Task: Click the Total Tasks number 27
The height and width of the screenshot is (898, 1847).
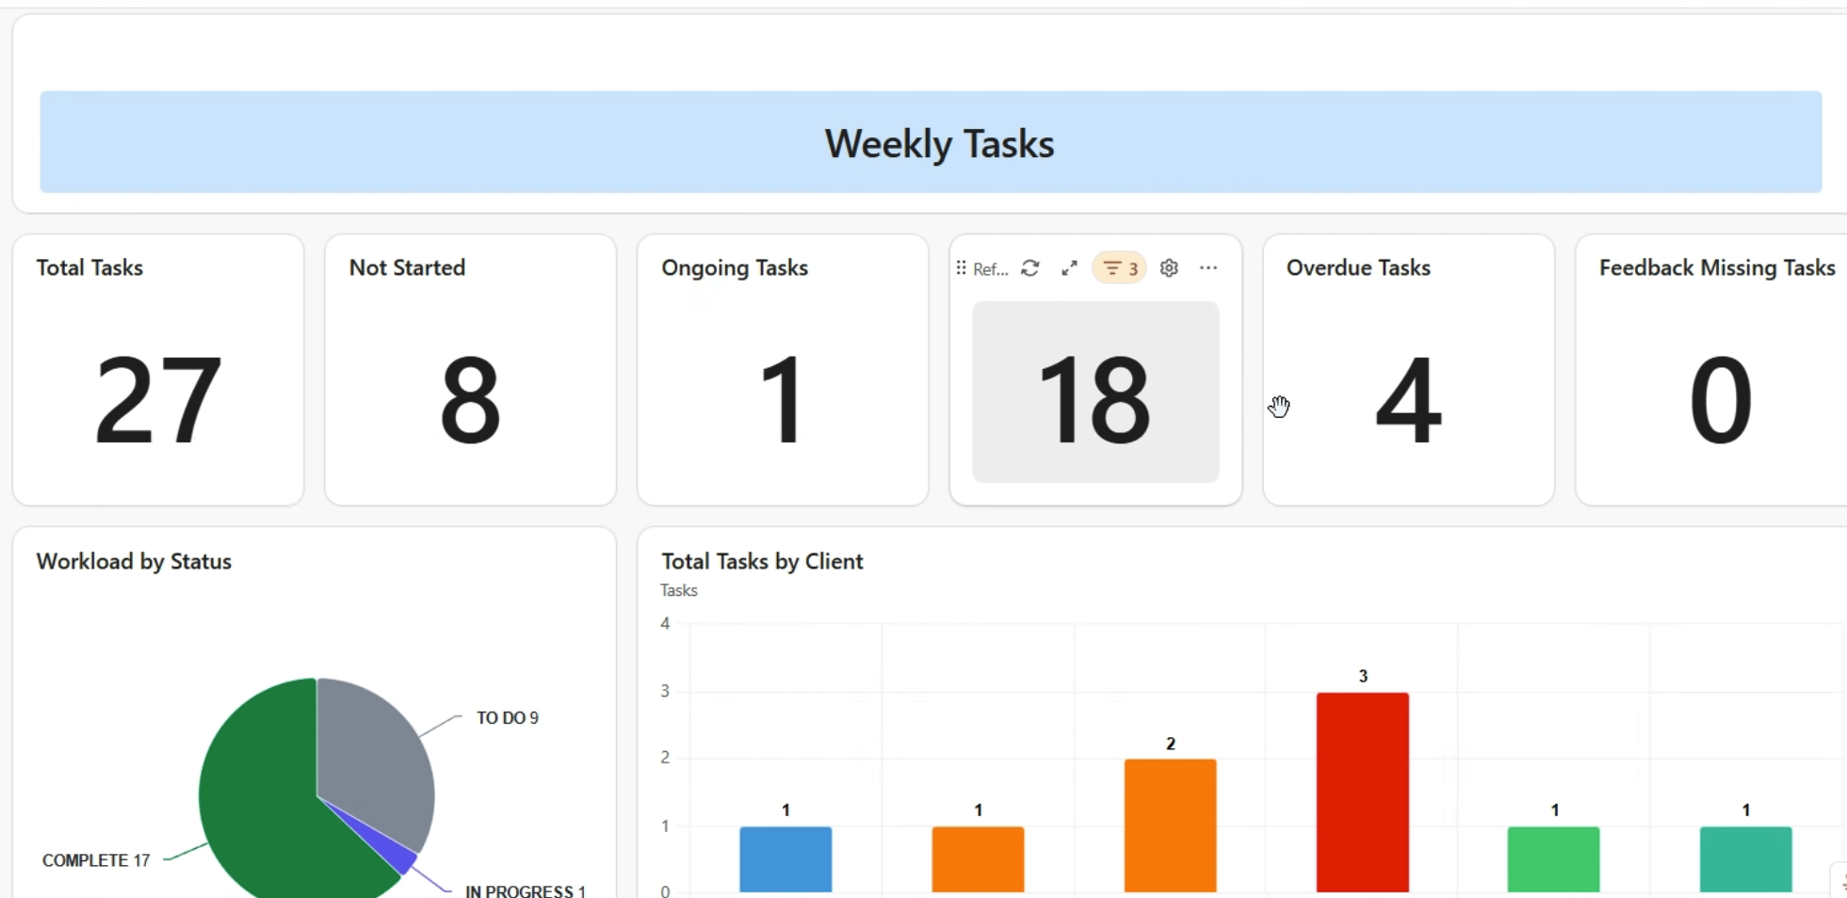Action: [x=158, y=400]
